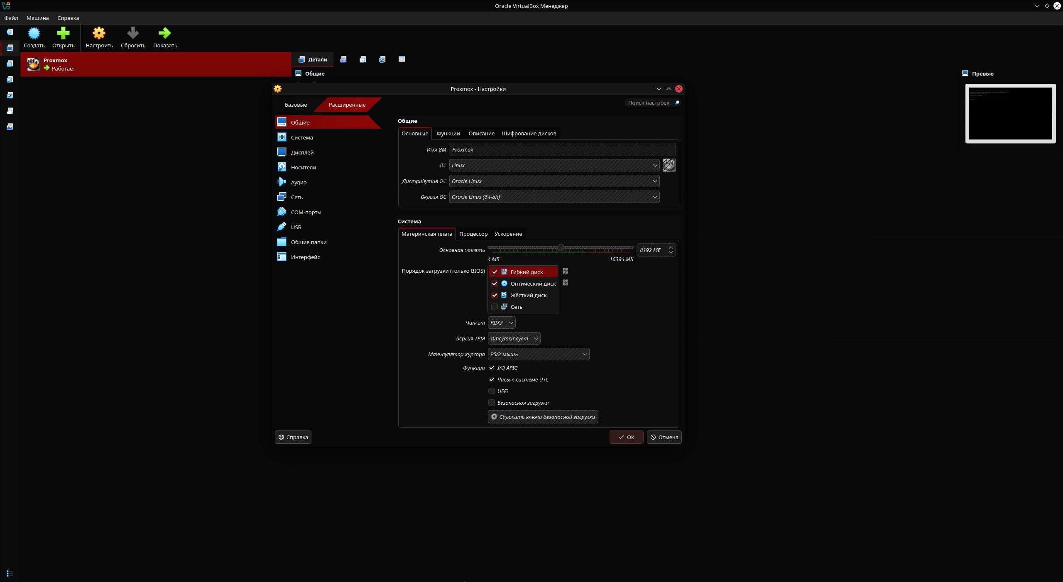
Task: Toggle sidebar labels icon at bottom left
Action: (x=10, y=573)
